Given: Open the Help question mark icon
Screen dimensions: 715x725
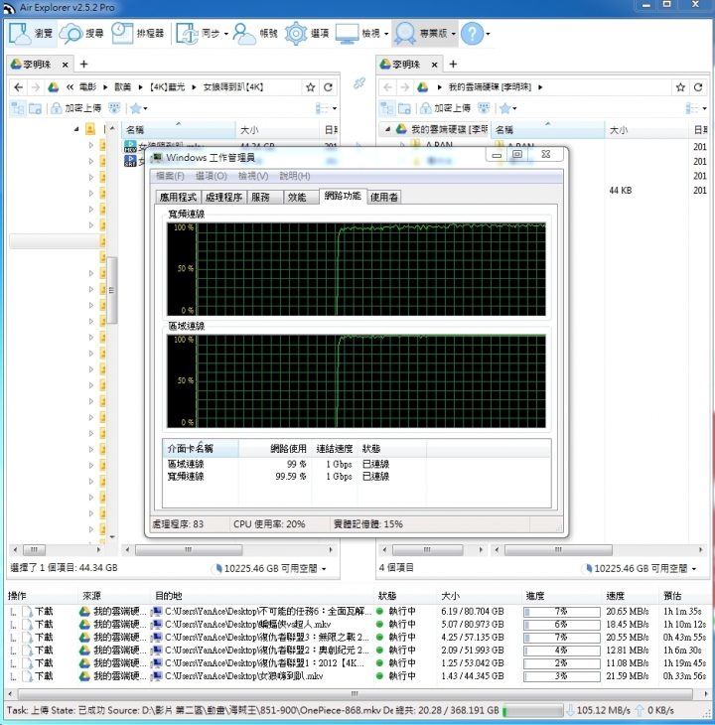Looking at the screenshot, I should [x=472, y=34].
